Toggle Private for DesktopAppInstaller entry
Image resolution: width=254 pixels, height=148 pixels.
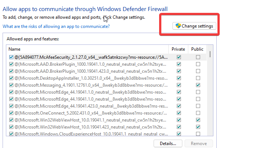pos(179,78)
